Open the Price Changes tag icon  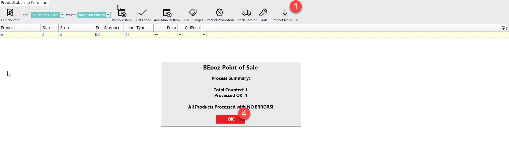(x=193, y=13)
